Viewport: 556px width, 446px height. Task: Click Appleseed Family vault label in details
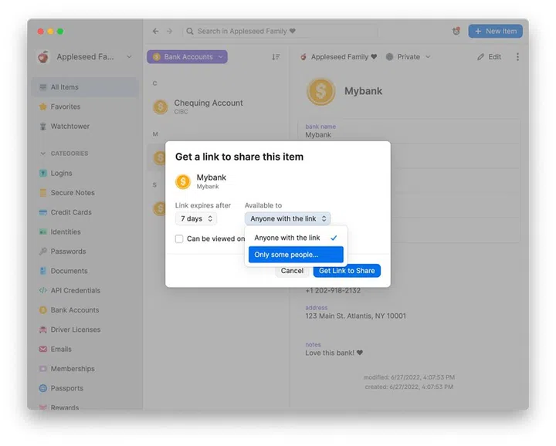(344, 56)
